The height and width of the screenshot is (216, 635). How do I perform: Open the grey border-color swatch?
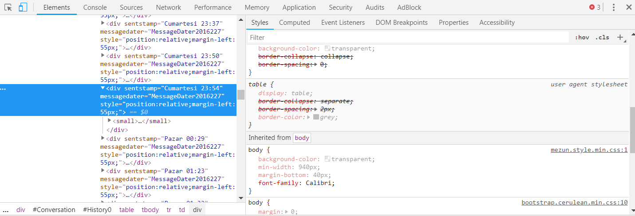(316, 117)
